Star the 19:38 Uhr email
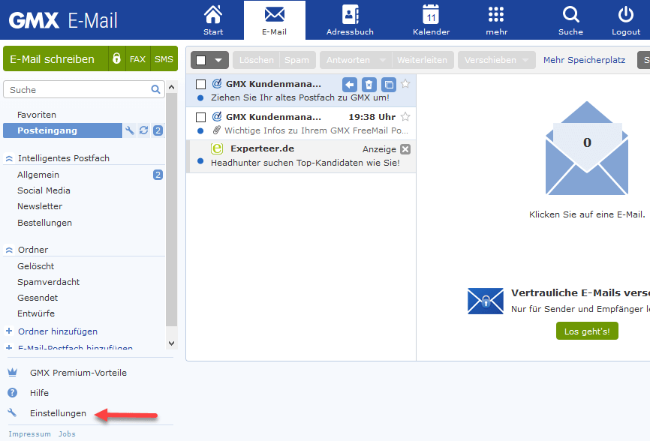Image resolution: width=650 pixels, height=441 pixels. pos(405,117)
